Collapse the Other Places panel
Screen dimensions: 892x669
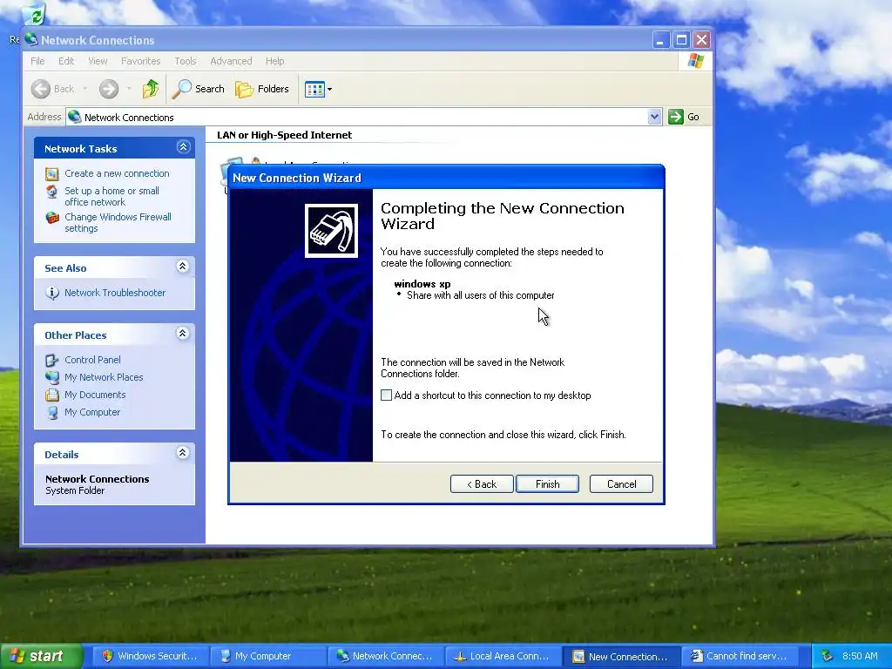pos(183,334)
